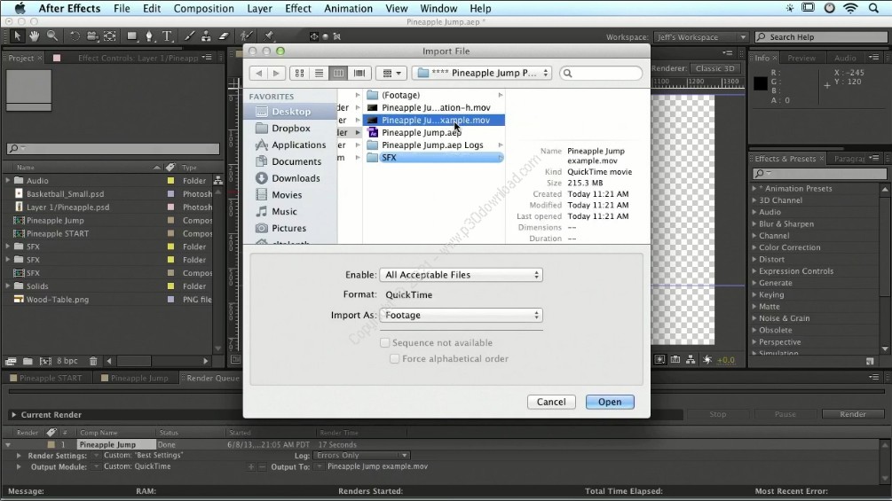Open Interpret Footage icon in Project panel

pyautogui.click(x=11, y=361)
